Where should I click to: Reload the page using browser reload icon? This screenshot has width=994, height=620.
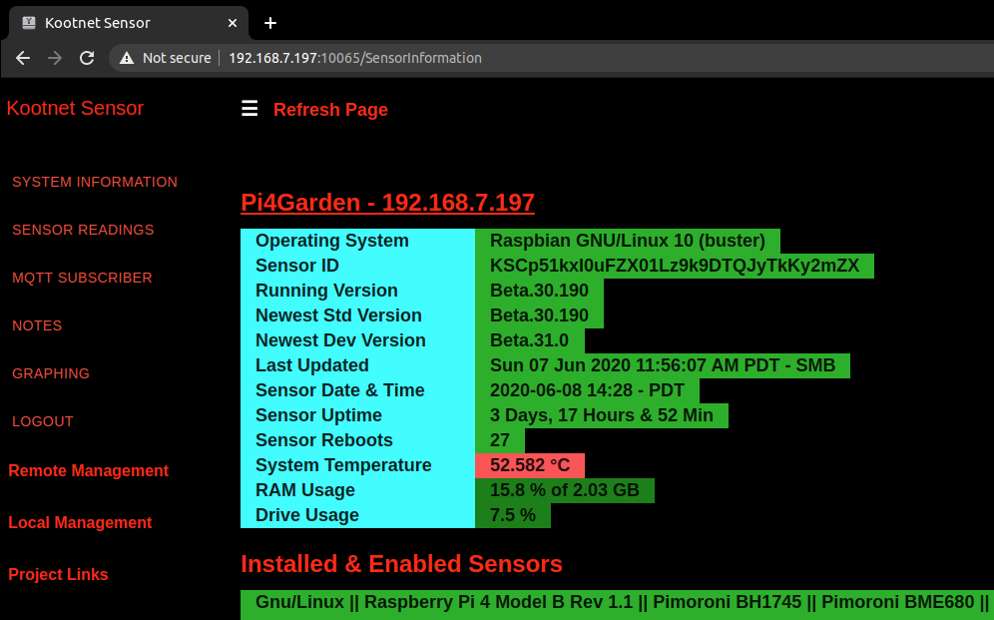click(x=87, y=58)
